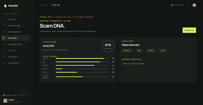Go to Scan message page

(16, 25)
